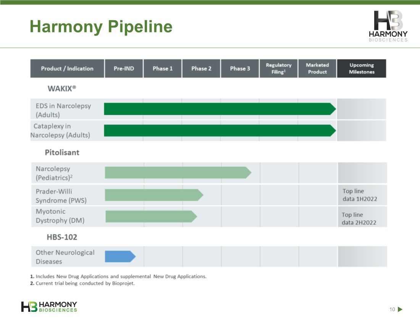420x324 pixels.
Task: Click the next-slide green triangle arrow
Action: [400, 309]
